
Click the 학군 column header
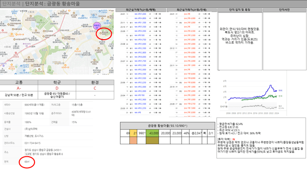(x=57, y=83)
